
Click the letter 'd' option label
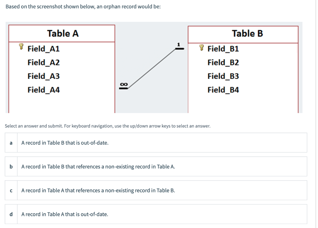tap(11, 214)
